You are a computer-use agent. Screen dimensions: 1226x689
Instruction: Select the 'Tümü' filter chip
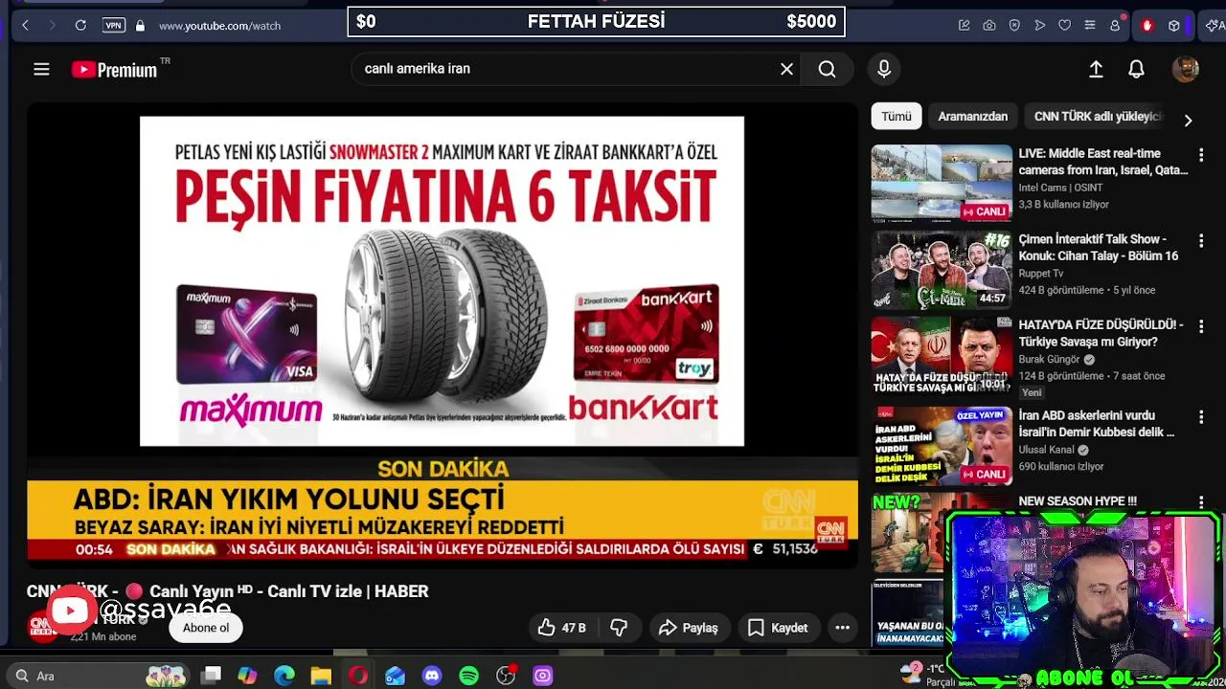[x=897, y=116]
